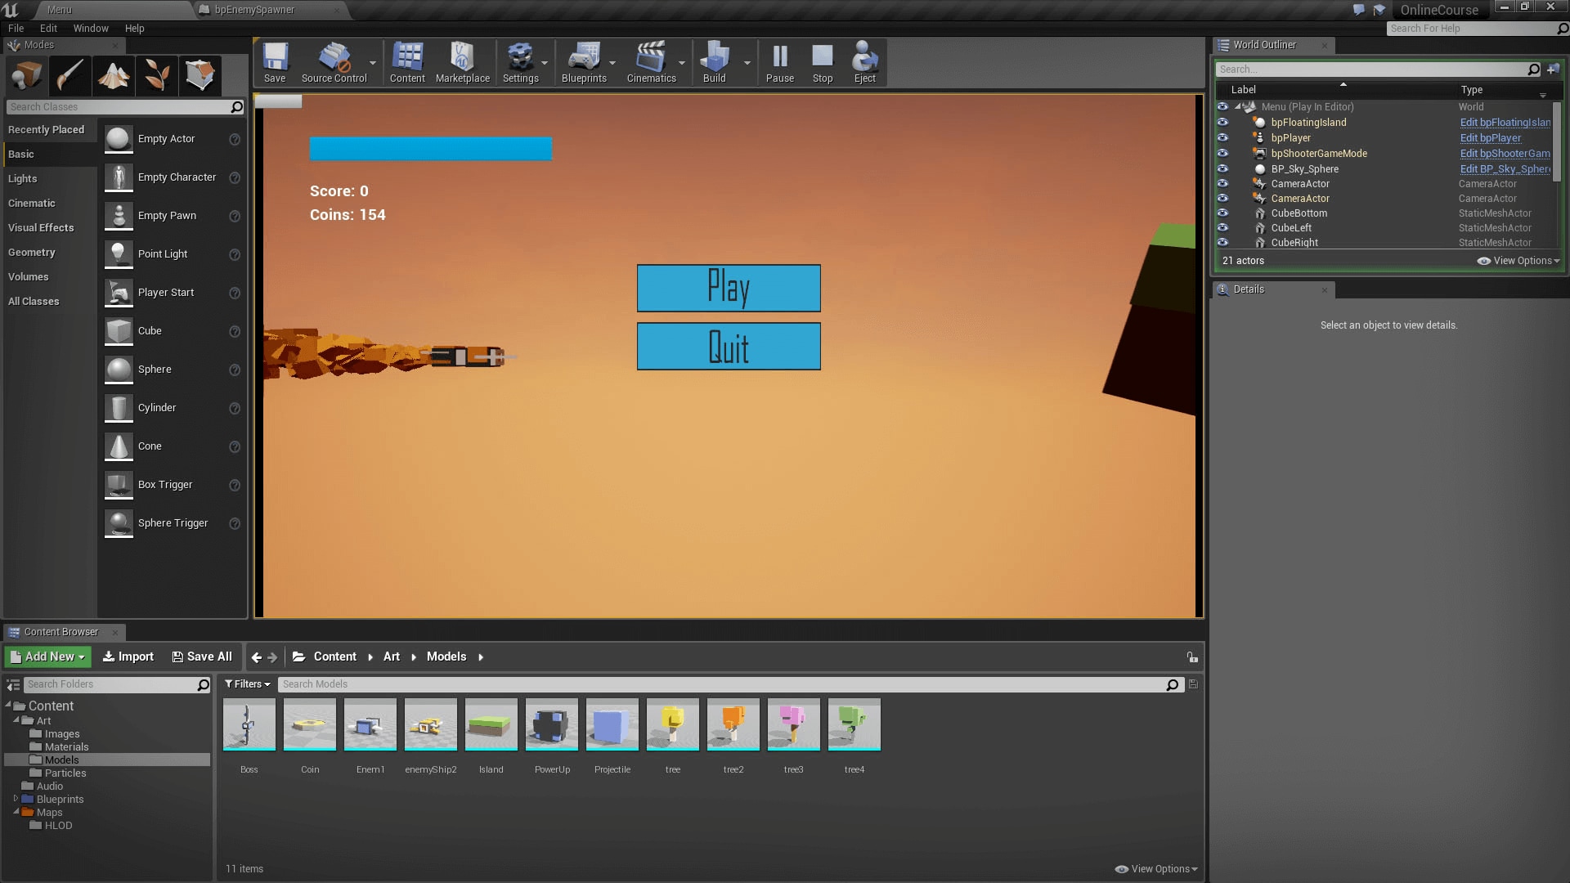Click the Build toolbar icon
This screenshot has width=1570, height=883.
tap(713, 61)
